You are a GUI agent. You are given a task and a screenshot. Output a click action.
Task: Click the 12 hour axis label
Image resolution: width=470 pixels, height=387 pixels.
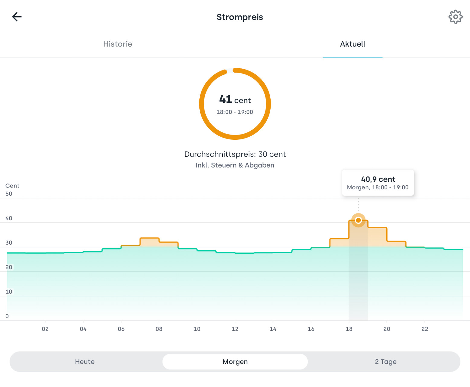tap(235, 329)
